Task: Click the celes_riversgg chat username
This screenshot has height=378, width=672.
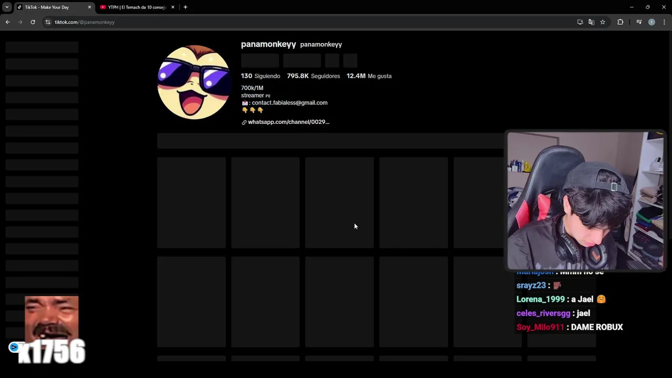Action: 543,313
